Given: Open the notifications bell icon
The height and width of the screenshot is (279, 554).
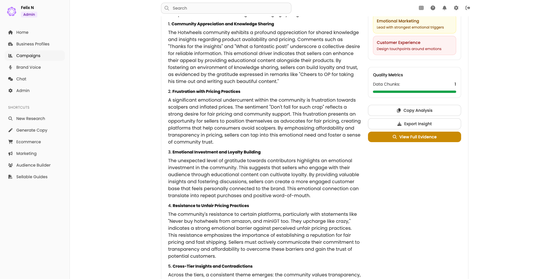Looking at the screenshot, I should coord(445,8).
